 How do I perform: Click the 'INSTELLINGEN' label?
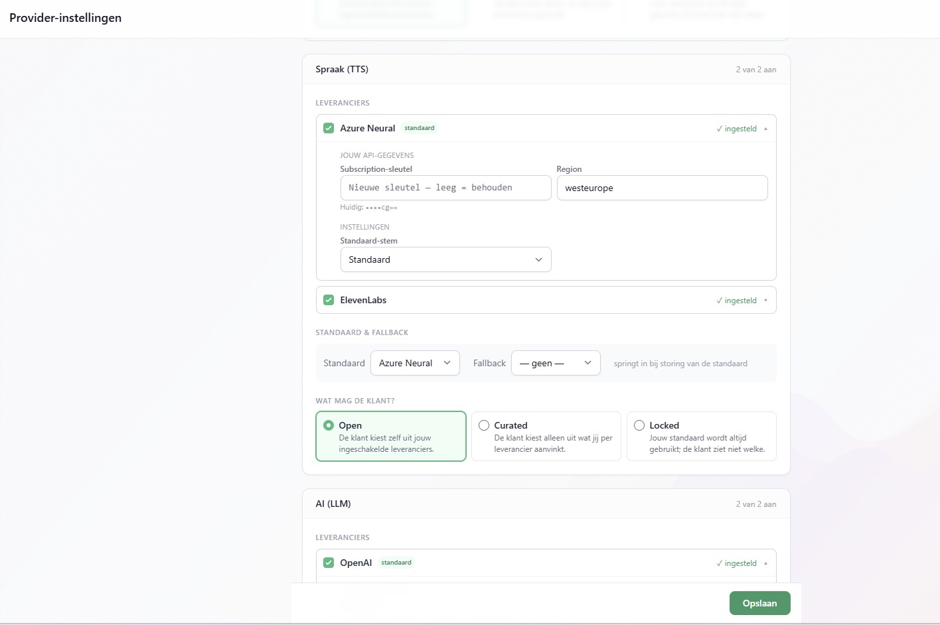tap(364, 227)
